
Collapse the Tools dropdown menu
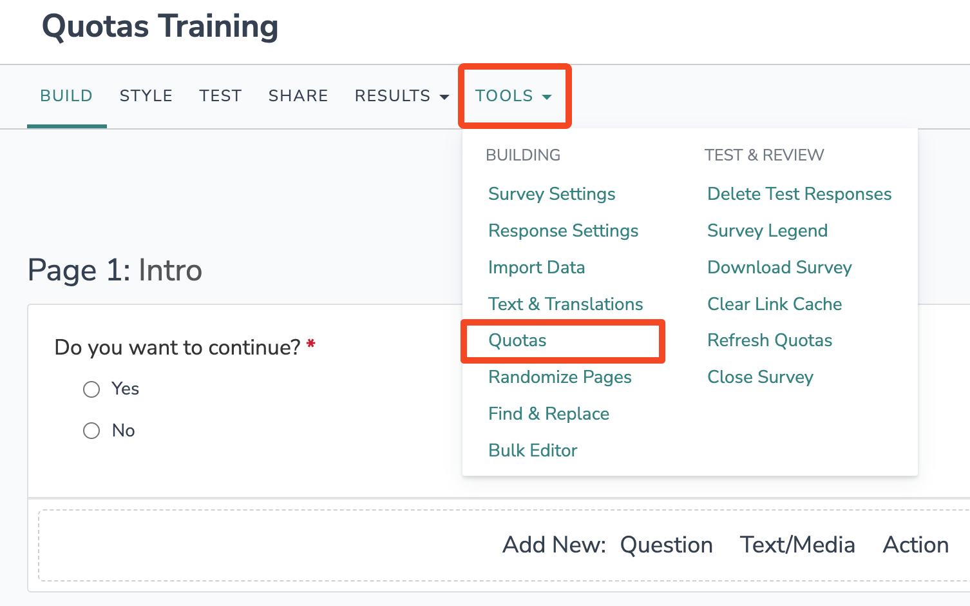(513, 96)
